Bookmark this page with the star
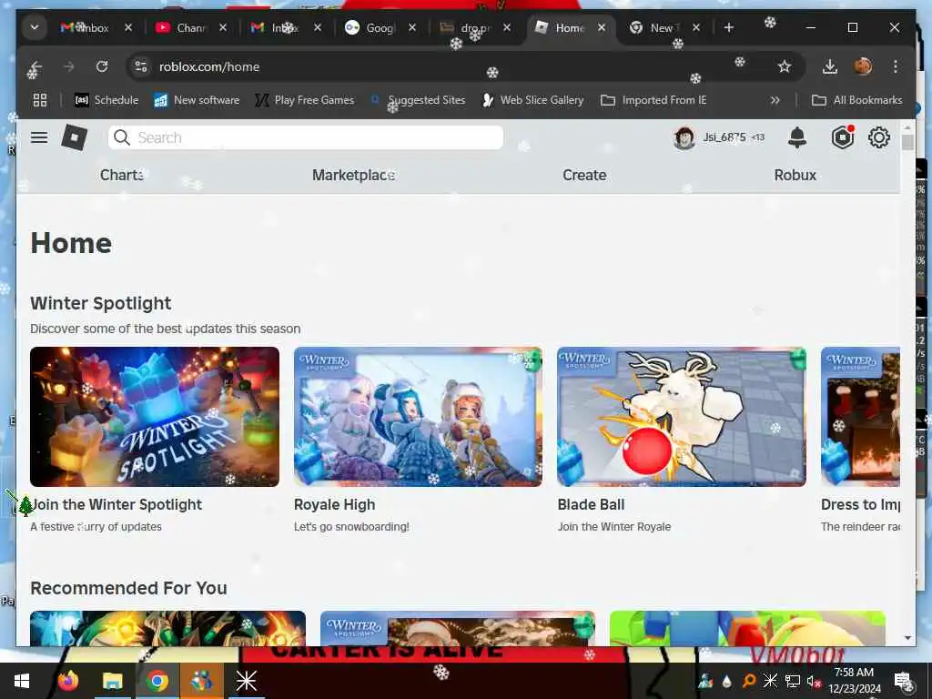 point(784,66)
